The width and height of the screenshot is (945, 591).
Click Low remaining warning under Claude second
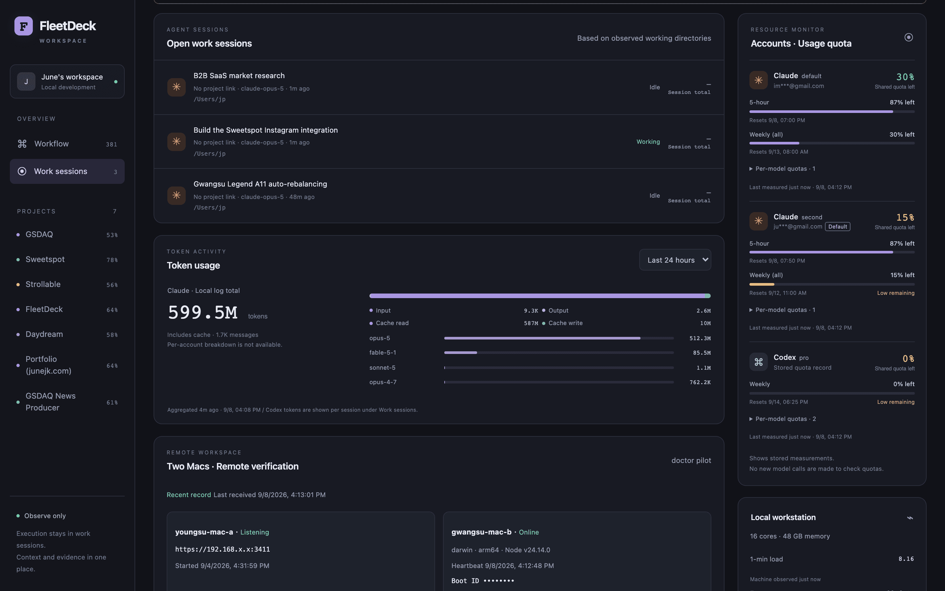coord(896,293)
